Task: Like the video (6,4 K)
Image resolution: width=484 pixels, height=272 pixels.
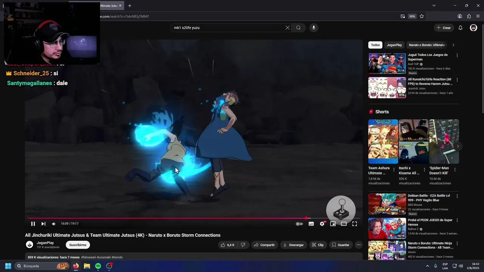Action: 227,245
